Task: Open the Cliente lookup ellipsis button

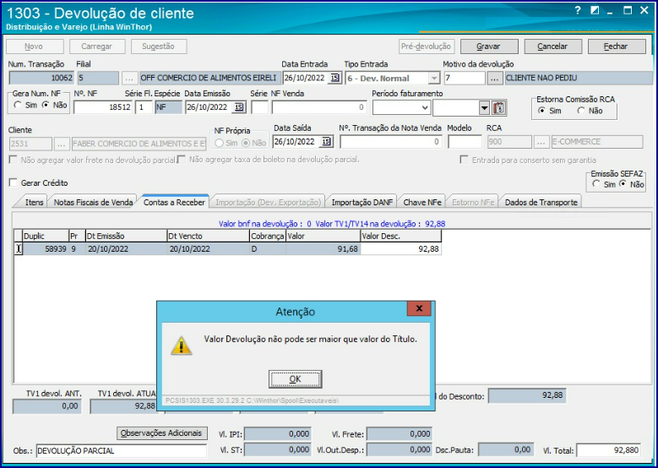Action: click(x=62, y=144)
